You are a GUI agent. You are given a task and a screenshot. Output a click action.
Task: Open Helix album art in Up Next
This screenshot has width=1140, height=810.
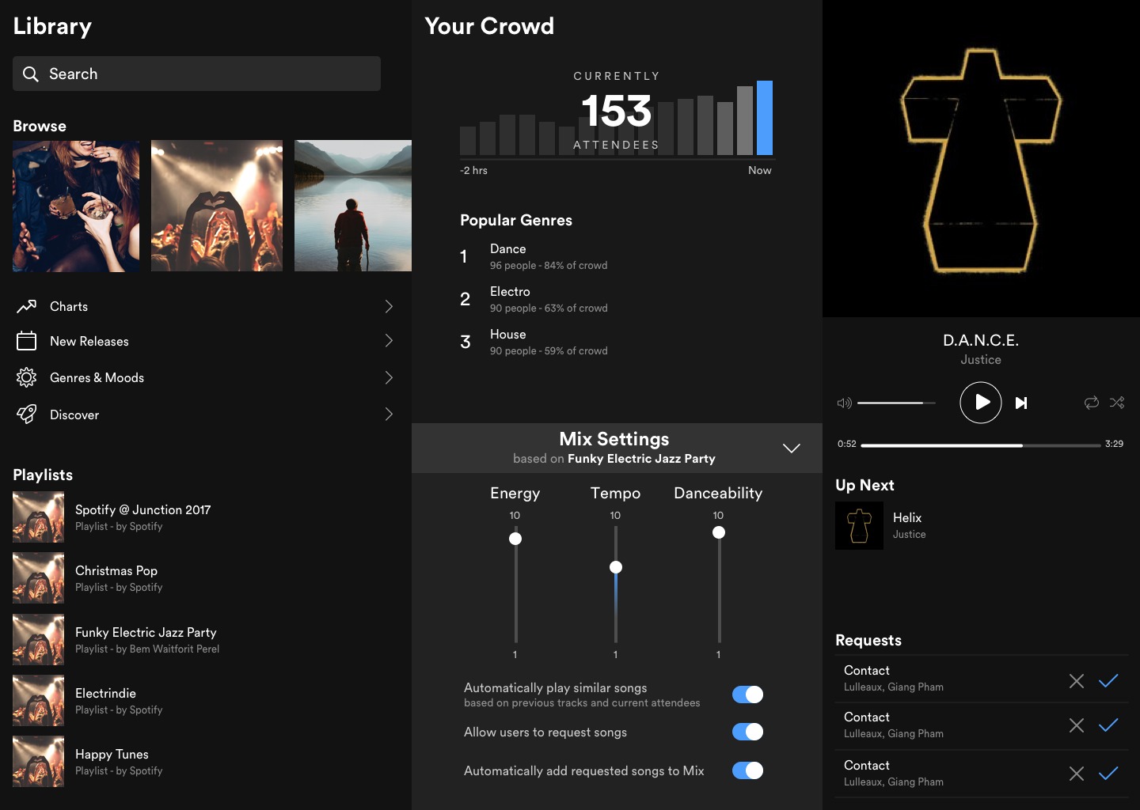click(859, 525)
